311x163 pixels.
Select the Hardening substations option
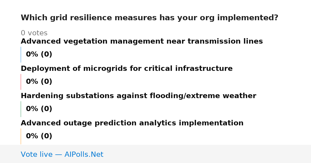[x=138, y=96]
